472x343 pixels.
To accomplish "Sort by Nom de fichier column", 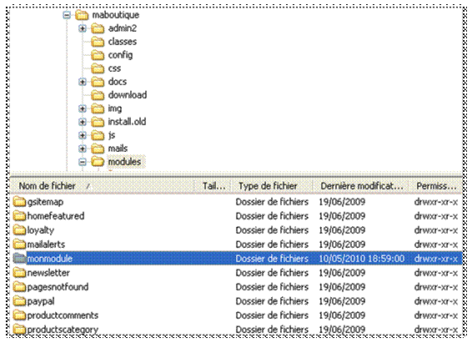I will click(103, 186).
